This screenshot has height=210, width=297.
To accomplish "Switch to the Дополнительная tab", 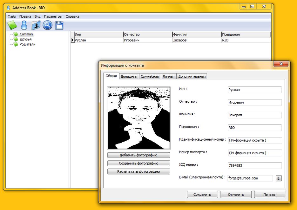I will (192, 76).
